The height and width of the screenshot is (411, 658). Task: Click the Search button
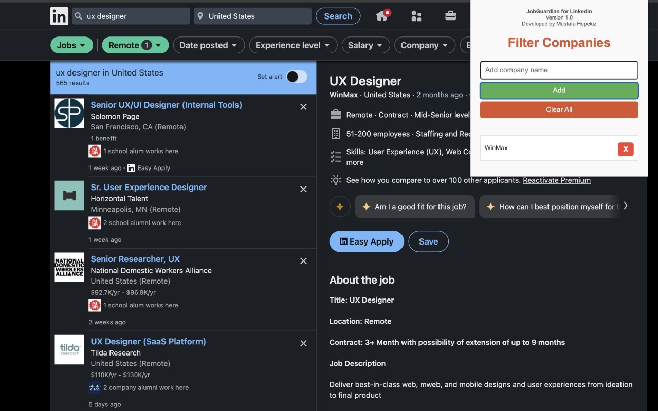pyautogui.click(x=338, y=16)
